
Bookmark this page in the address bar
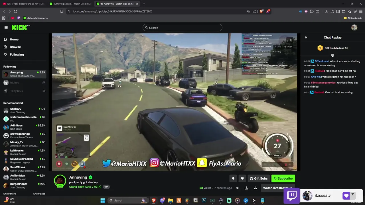62,11
